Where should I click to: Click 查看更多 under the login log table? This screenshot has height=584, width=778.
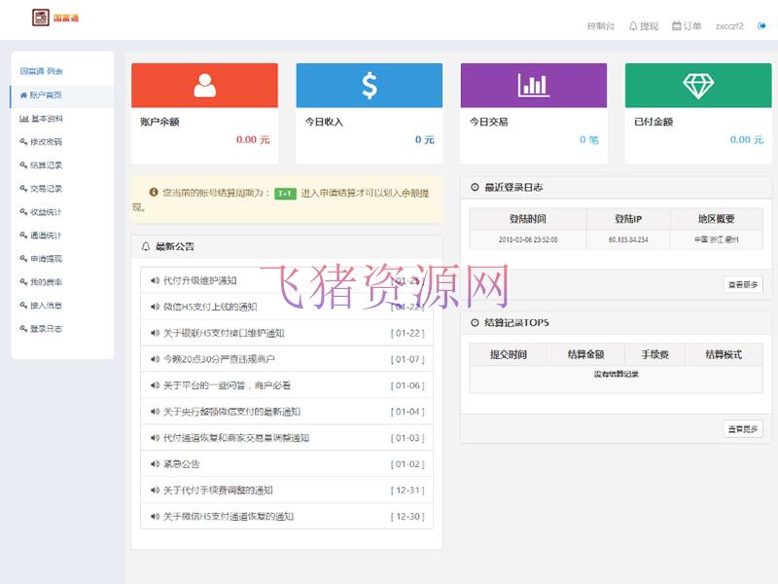[743, 284]
